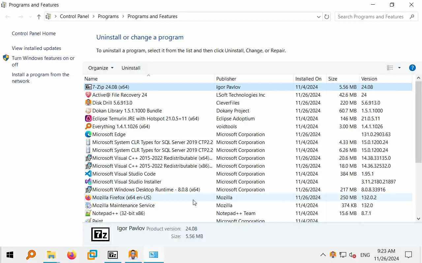Sort by the Name column header
The height and width of the screenshot is (263, 422).
[x=148, y=79]
